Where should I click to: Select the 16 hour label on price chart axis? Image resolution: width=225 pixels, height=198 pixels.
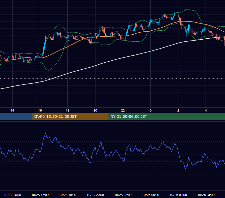40,111
